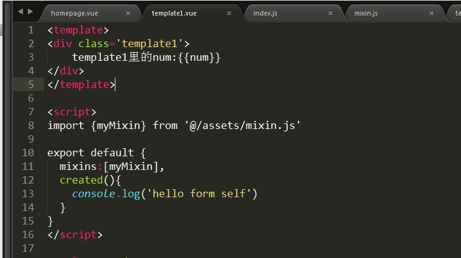461x258 pixels.
Task: Close the homepage.vue tab
Action: 128,13
